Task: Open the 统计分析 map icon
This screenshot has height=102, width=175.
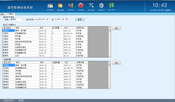Action: point(111,7)
